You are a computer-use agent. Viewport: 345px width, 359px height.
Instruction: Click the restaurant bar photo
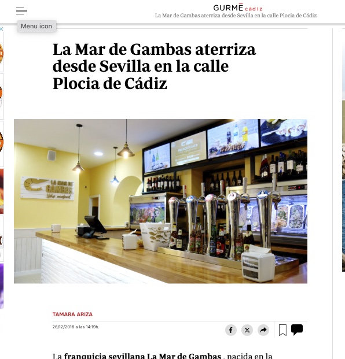[x=160, y=201]
